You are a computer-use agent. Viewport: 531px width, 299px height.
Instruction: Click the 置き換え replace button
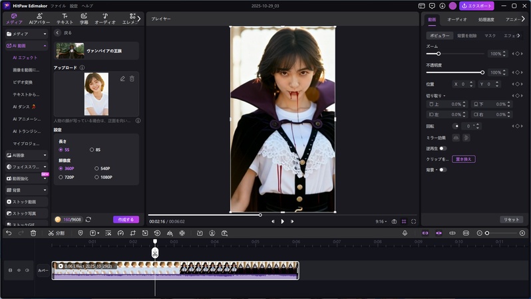pyautogui.click(x=464, y=159)
